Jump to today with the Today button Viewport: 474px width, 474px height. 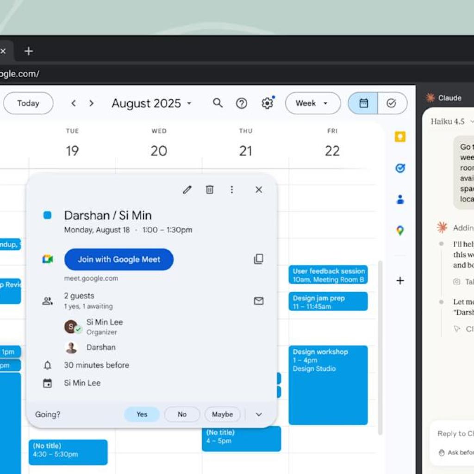tap(28, 103)
